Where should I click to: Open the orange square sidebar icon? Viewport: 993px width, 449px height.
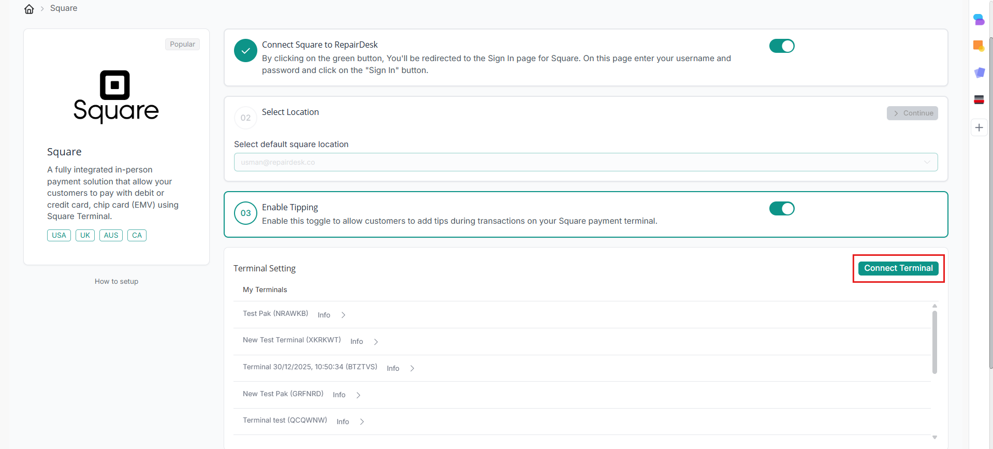[979, 46]
